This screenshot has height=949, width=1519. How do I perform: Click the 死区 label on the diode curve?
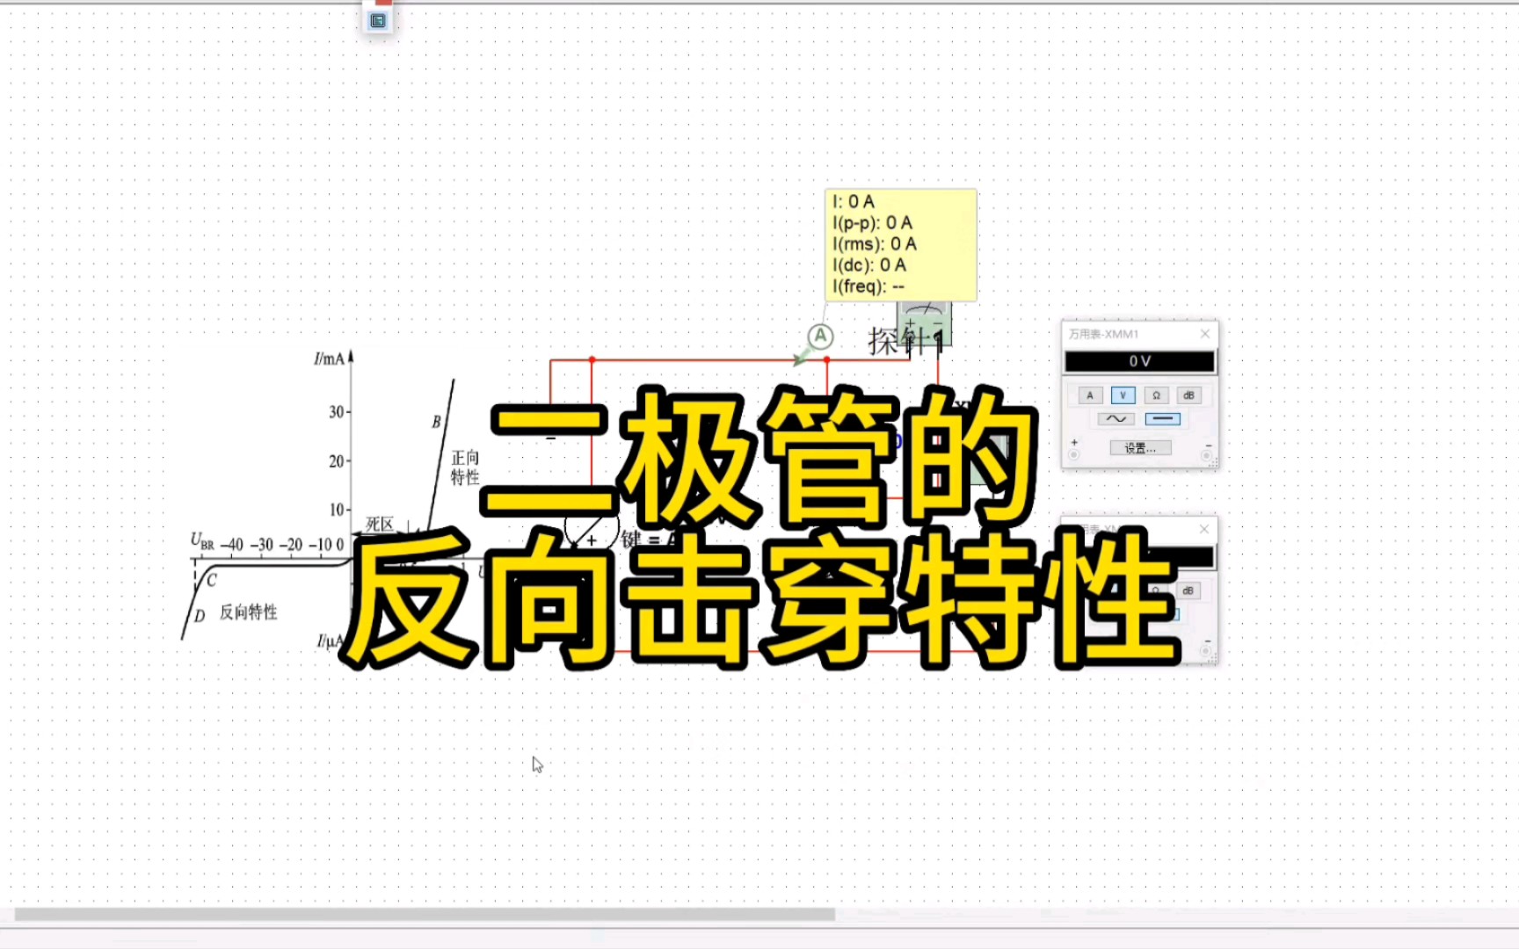pyautogui.click(x=380, y=525)
